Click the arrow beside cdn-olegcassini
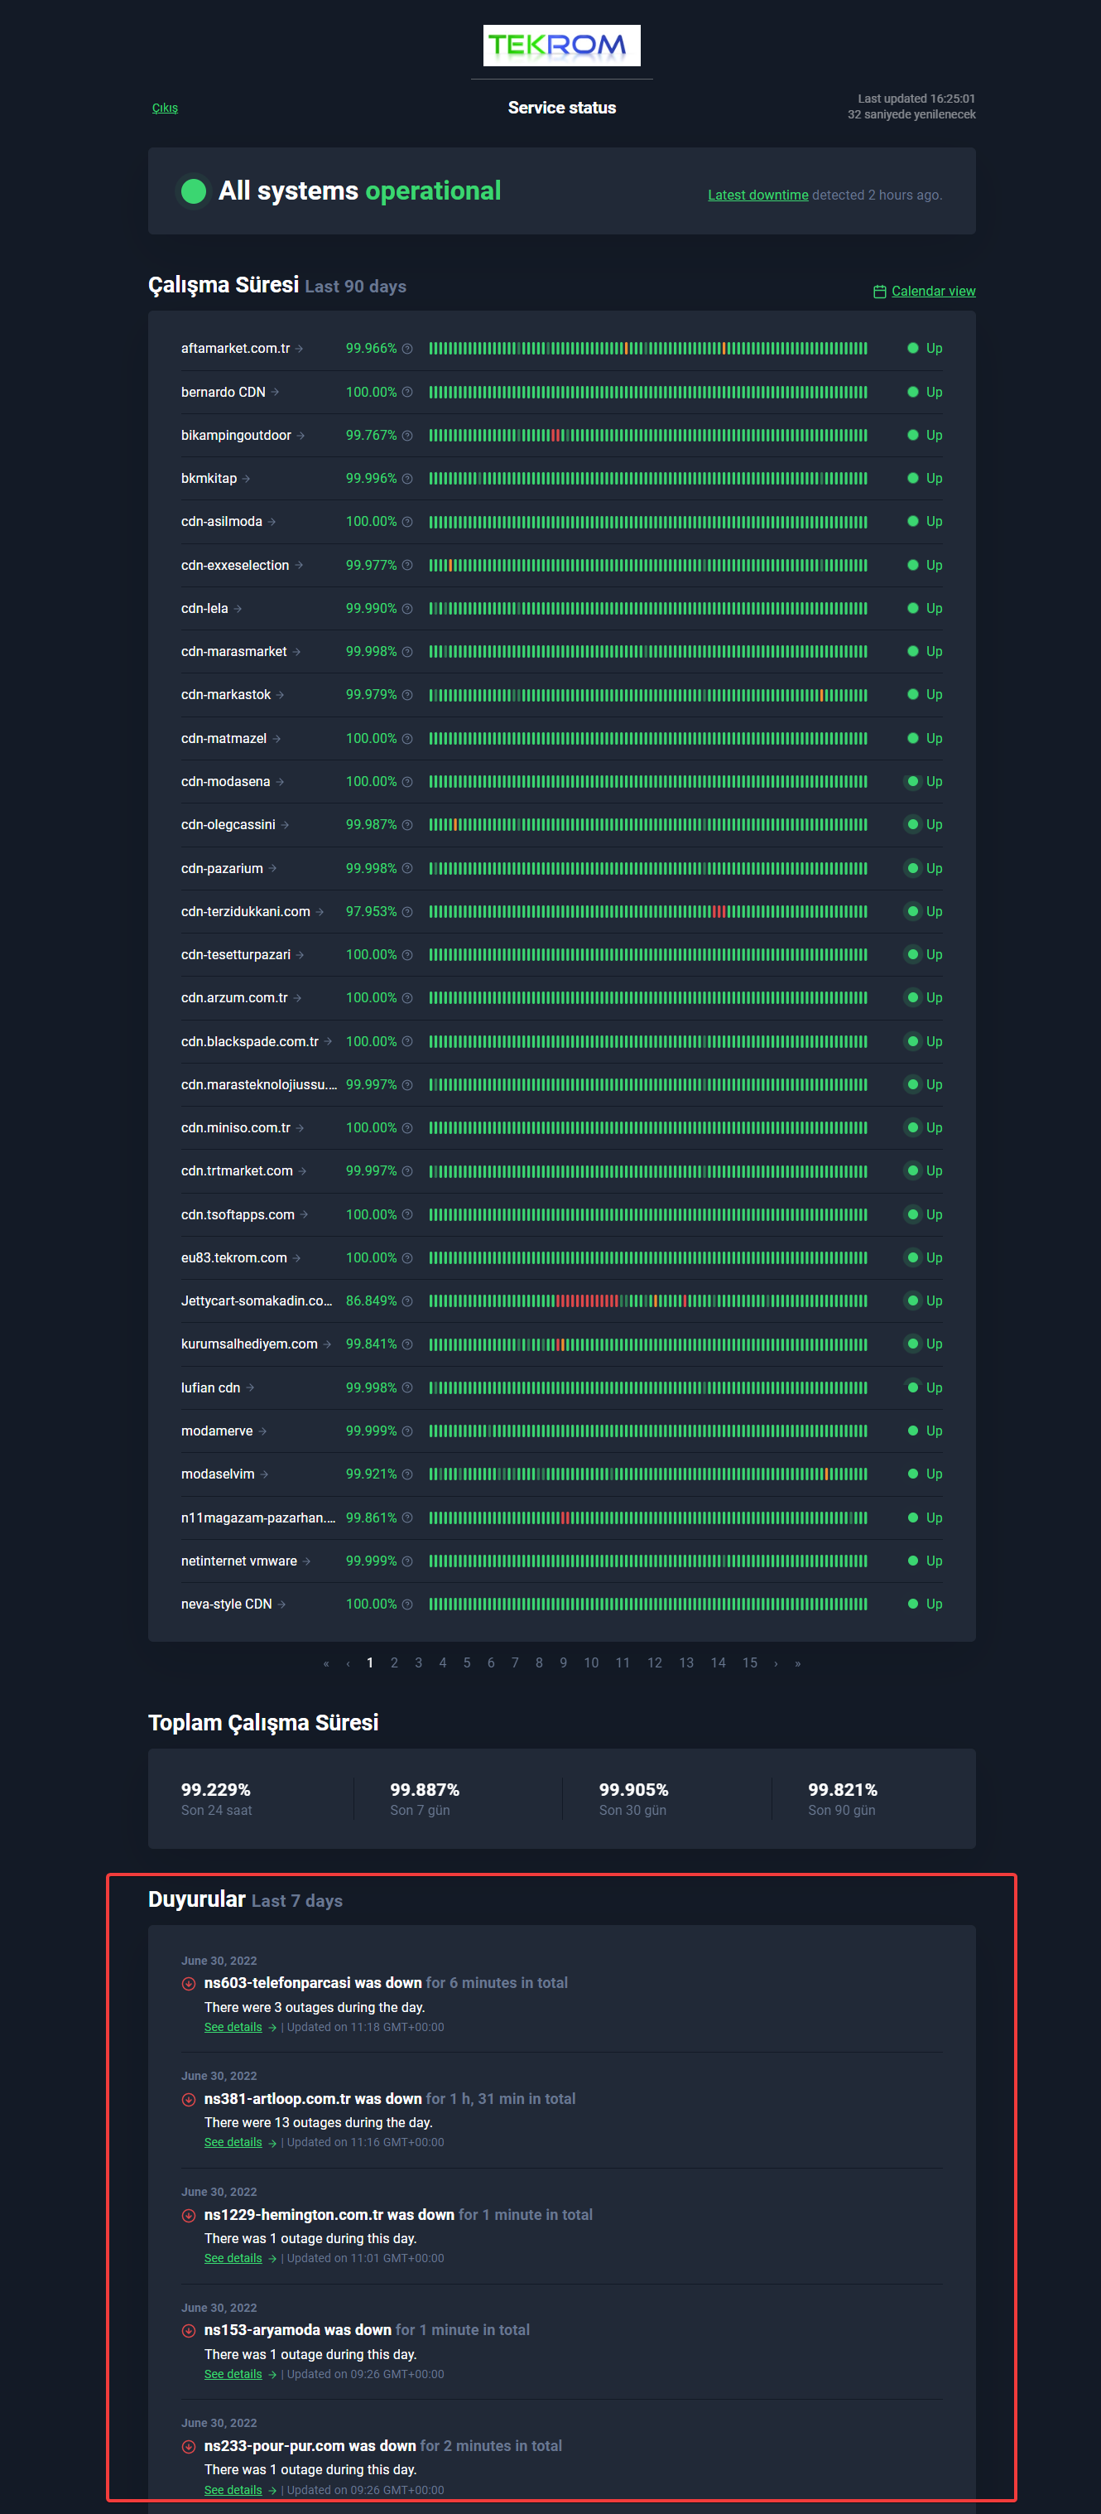1101x2514 pixels. (285, 825)
